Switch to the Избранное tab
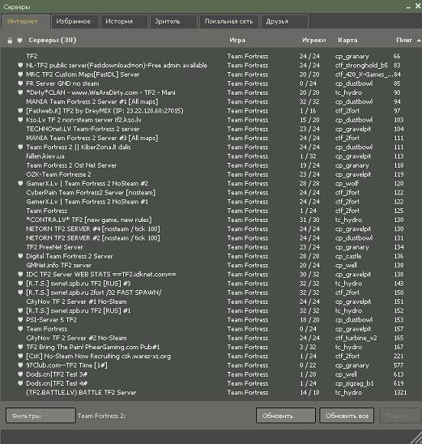422x444 pixels. (75, 22)
